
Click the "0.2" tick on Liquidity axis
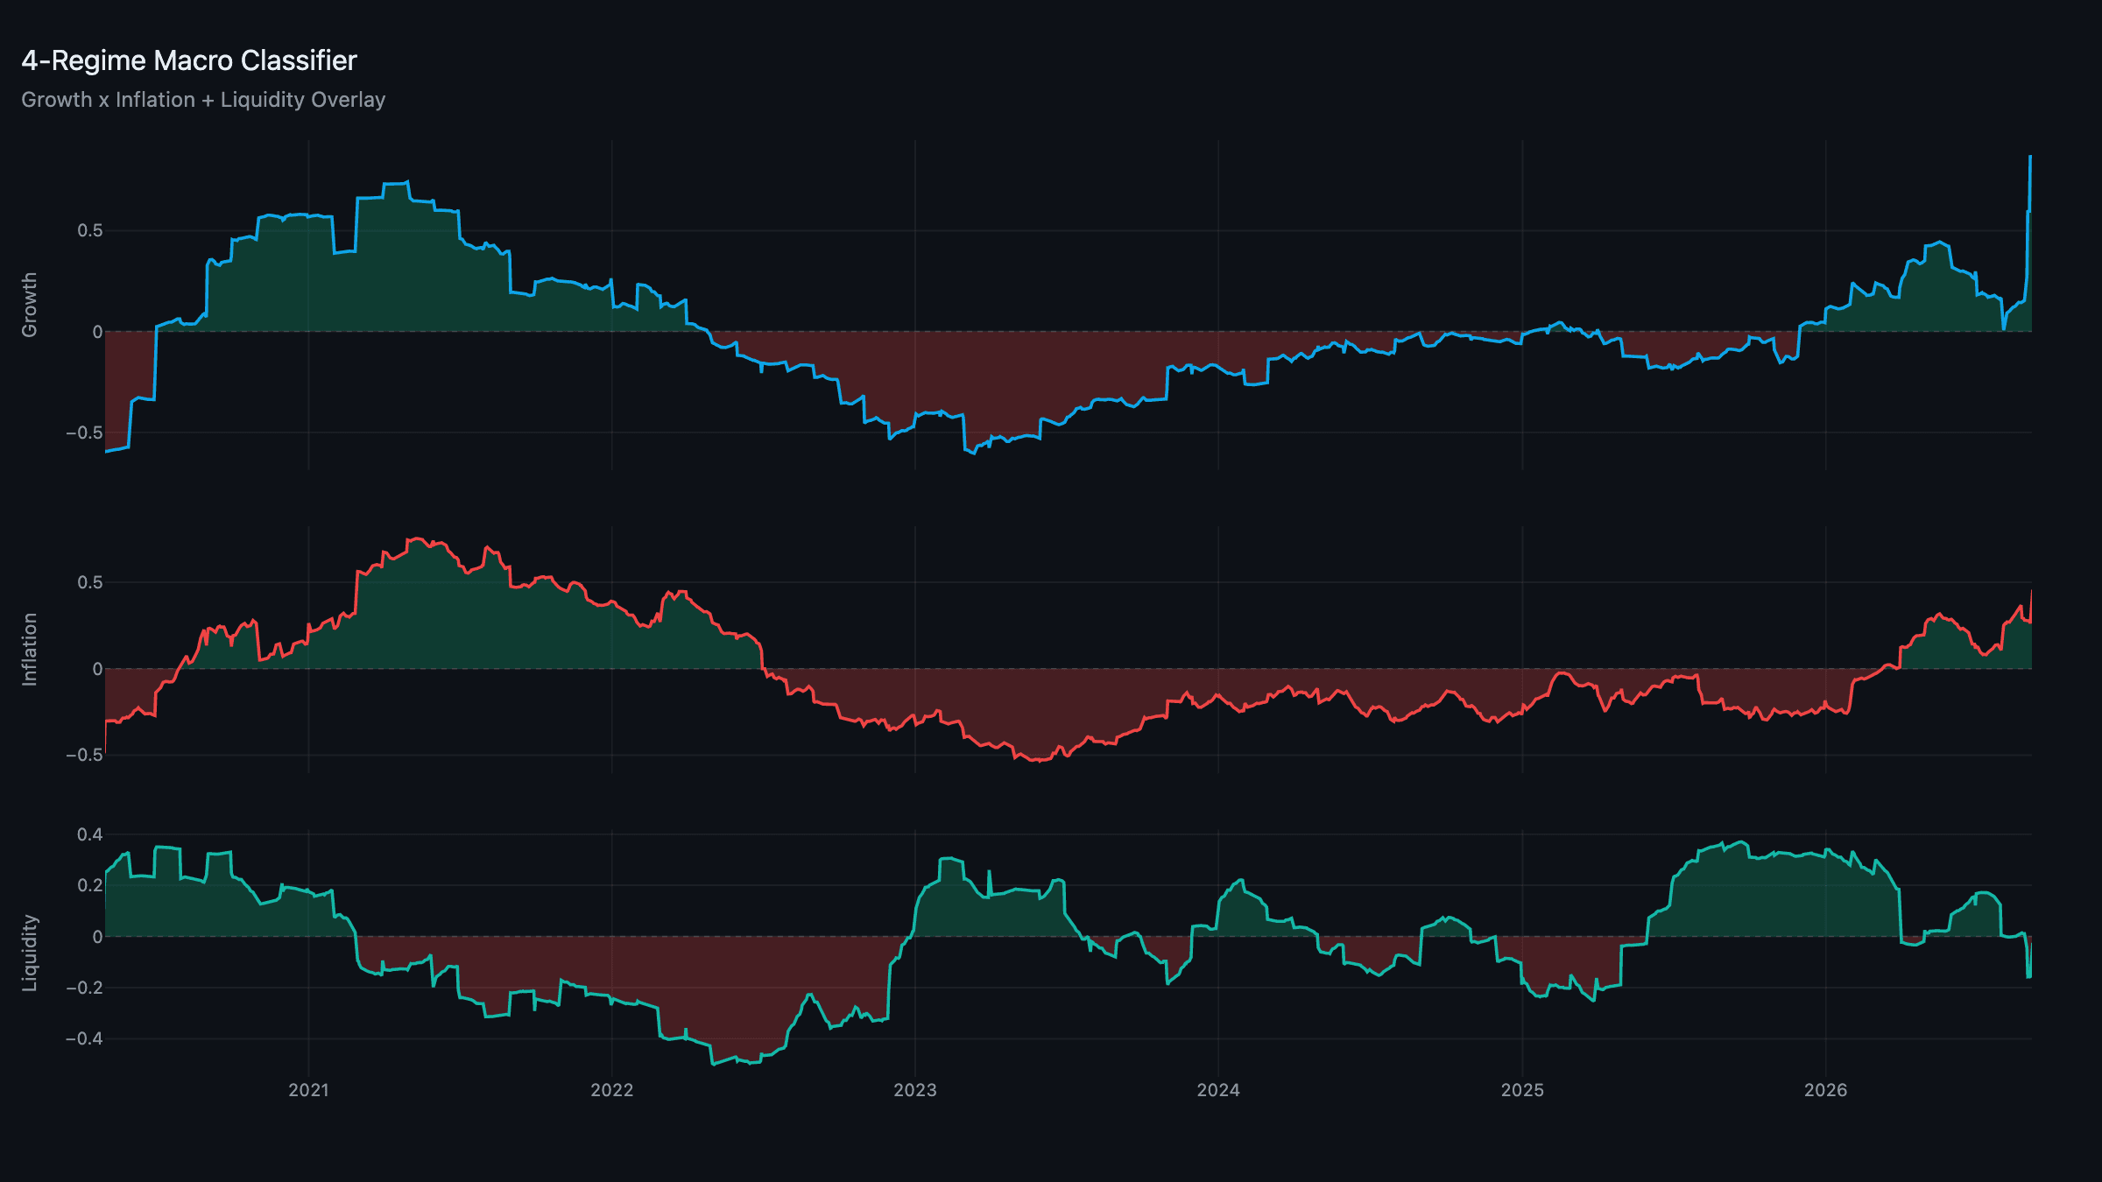pyautogui.click(x=89, y=885)
